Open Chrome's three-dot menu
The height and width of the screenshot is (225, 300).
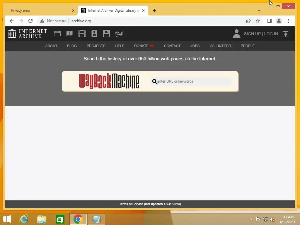tap(288, 21)
